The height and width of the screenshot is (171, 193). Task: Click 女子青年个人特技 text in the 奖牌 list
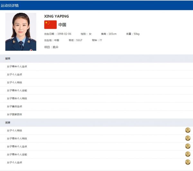[17, 139]
